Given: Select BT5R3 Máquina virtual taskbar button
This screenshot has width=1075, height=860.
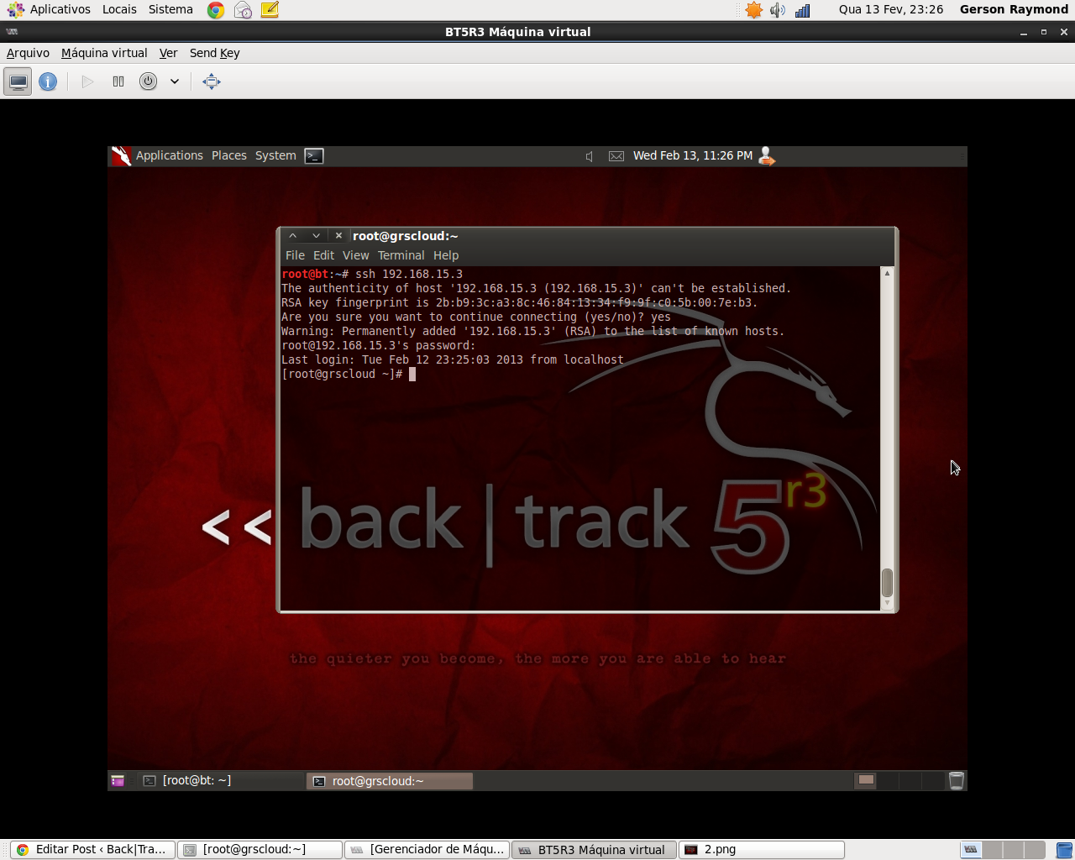Looking at the screenshot, I should click(594, 850).
